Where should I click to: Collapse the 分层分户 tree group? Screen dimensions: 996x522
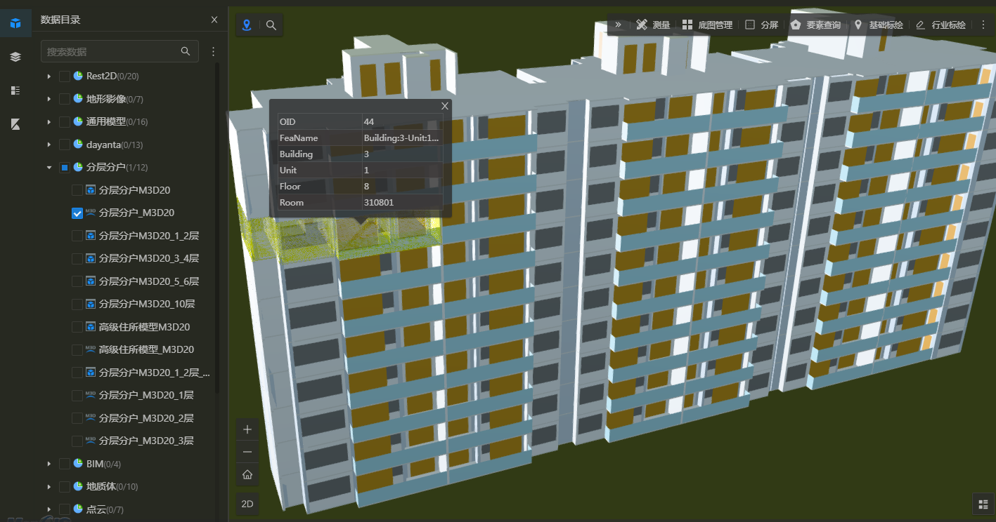(48, 167)
